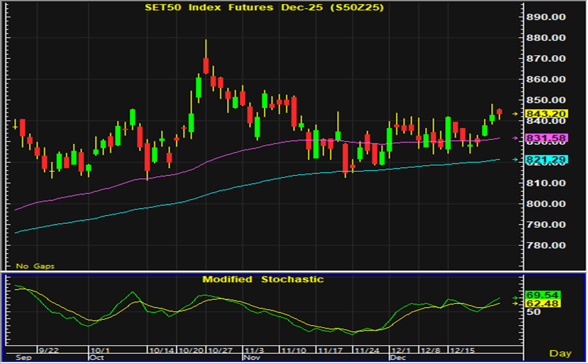Viewport: 588px width, 364px height.
Task: Toggle the No Gaps setting label
Action: click(x=36, y=266)
